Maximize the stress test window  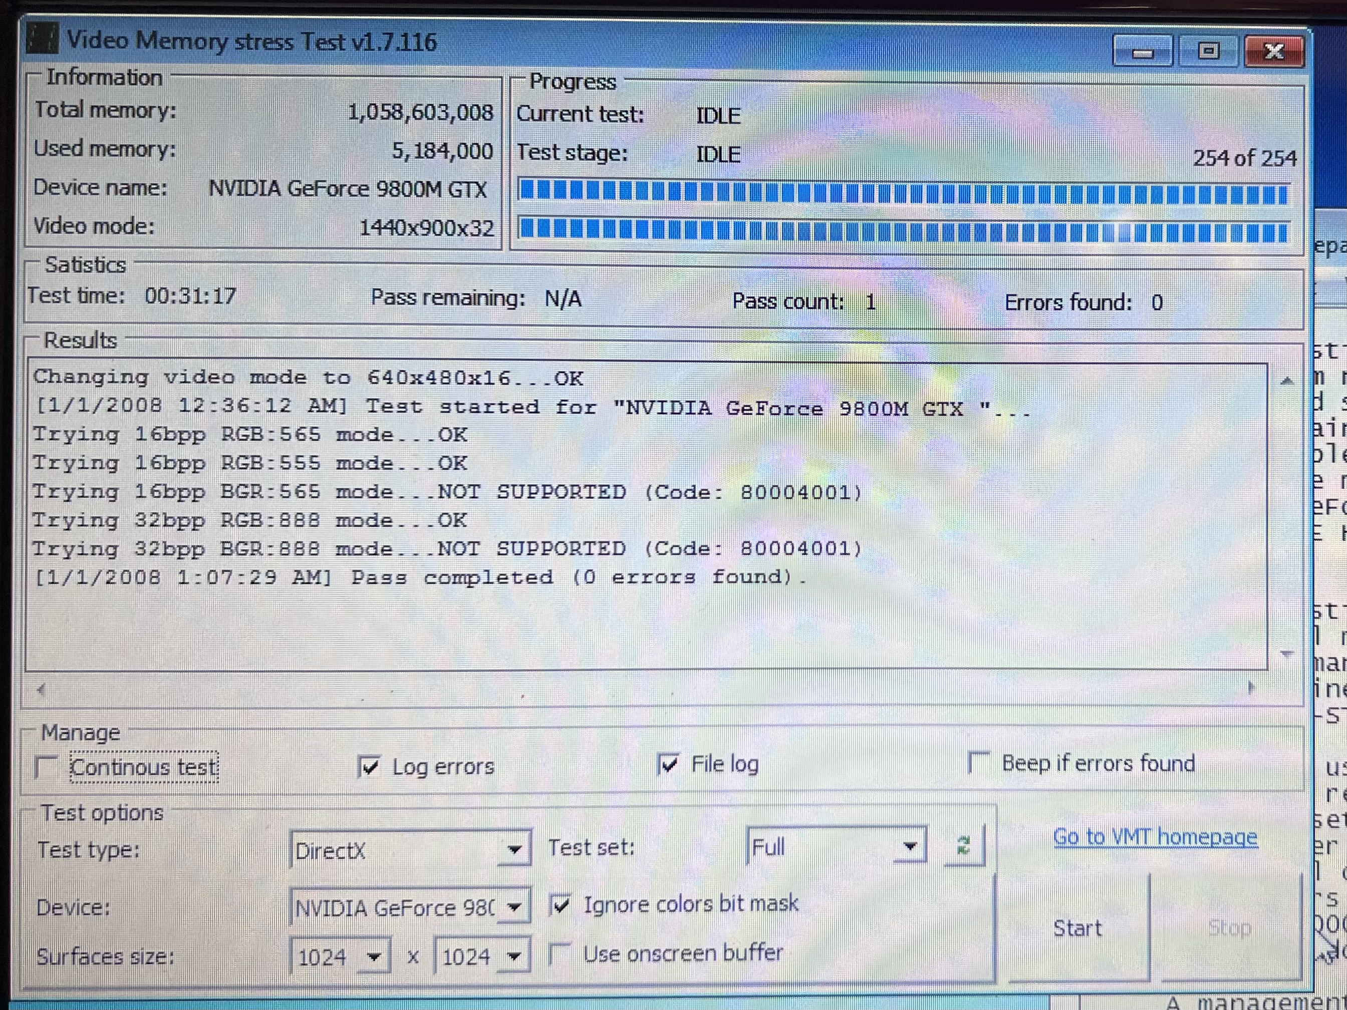tap(1208, 51)
